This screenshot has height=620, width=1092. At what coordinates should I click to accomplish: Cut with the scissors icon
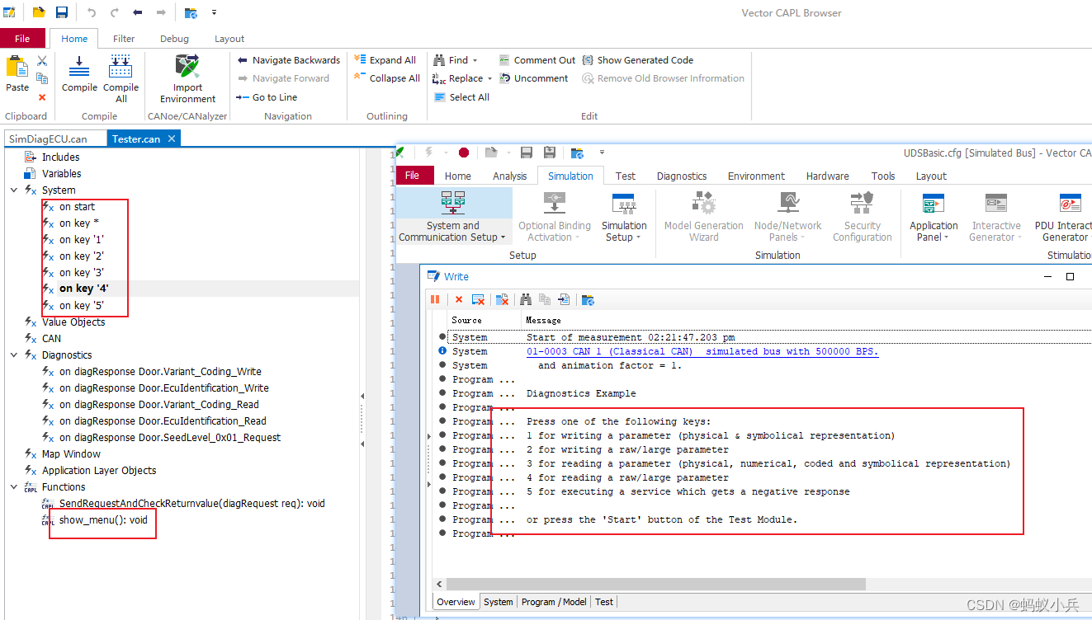click(x=42, y=61)
